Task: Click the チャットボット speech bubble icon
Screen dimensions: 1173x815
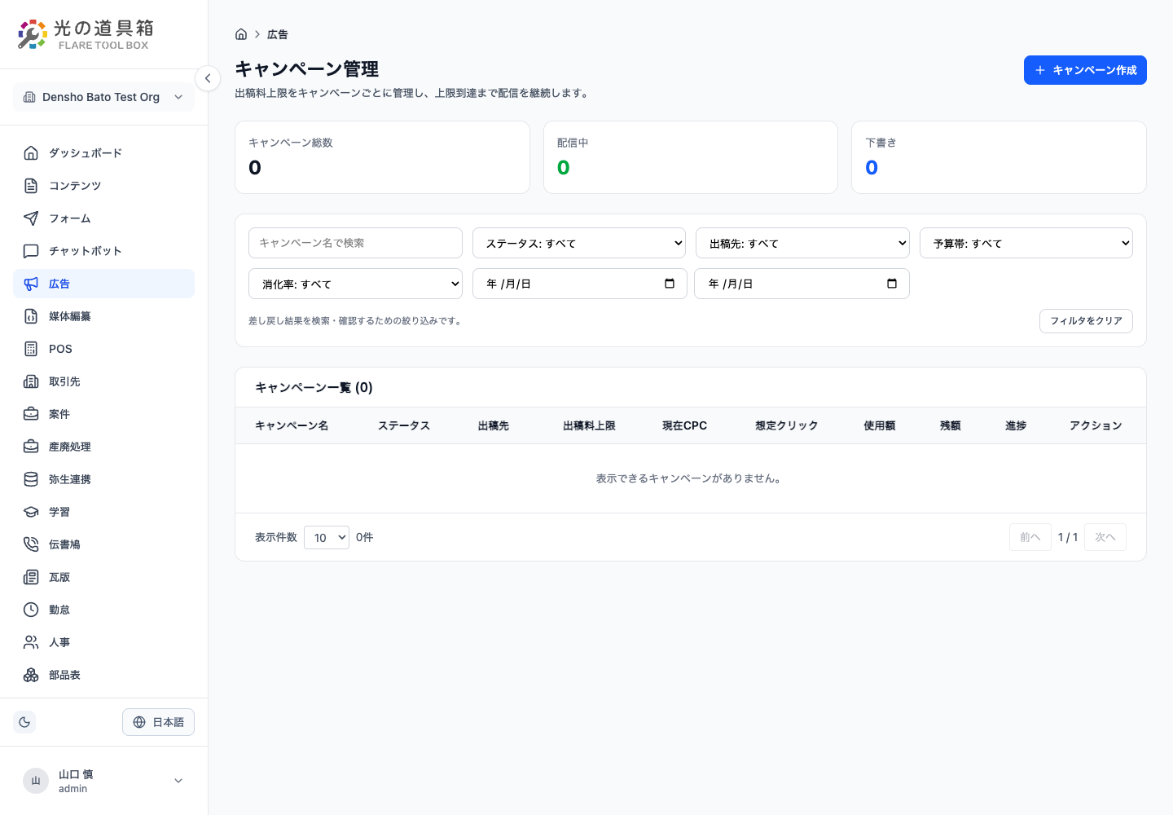Action: 31,251
